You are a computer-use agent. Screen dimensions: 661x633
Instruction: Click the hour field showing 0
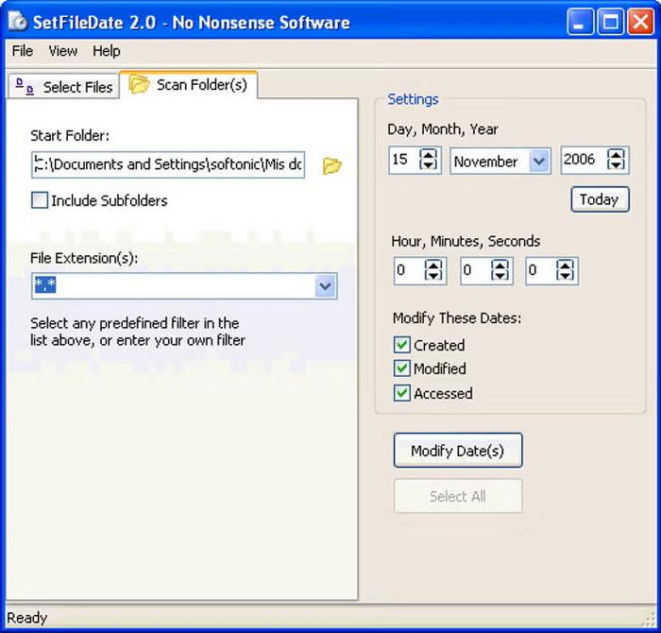coord(410,270)
